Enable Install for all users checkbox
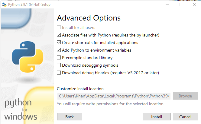This screenshot has height=124, width=201. 59,27
